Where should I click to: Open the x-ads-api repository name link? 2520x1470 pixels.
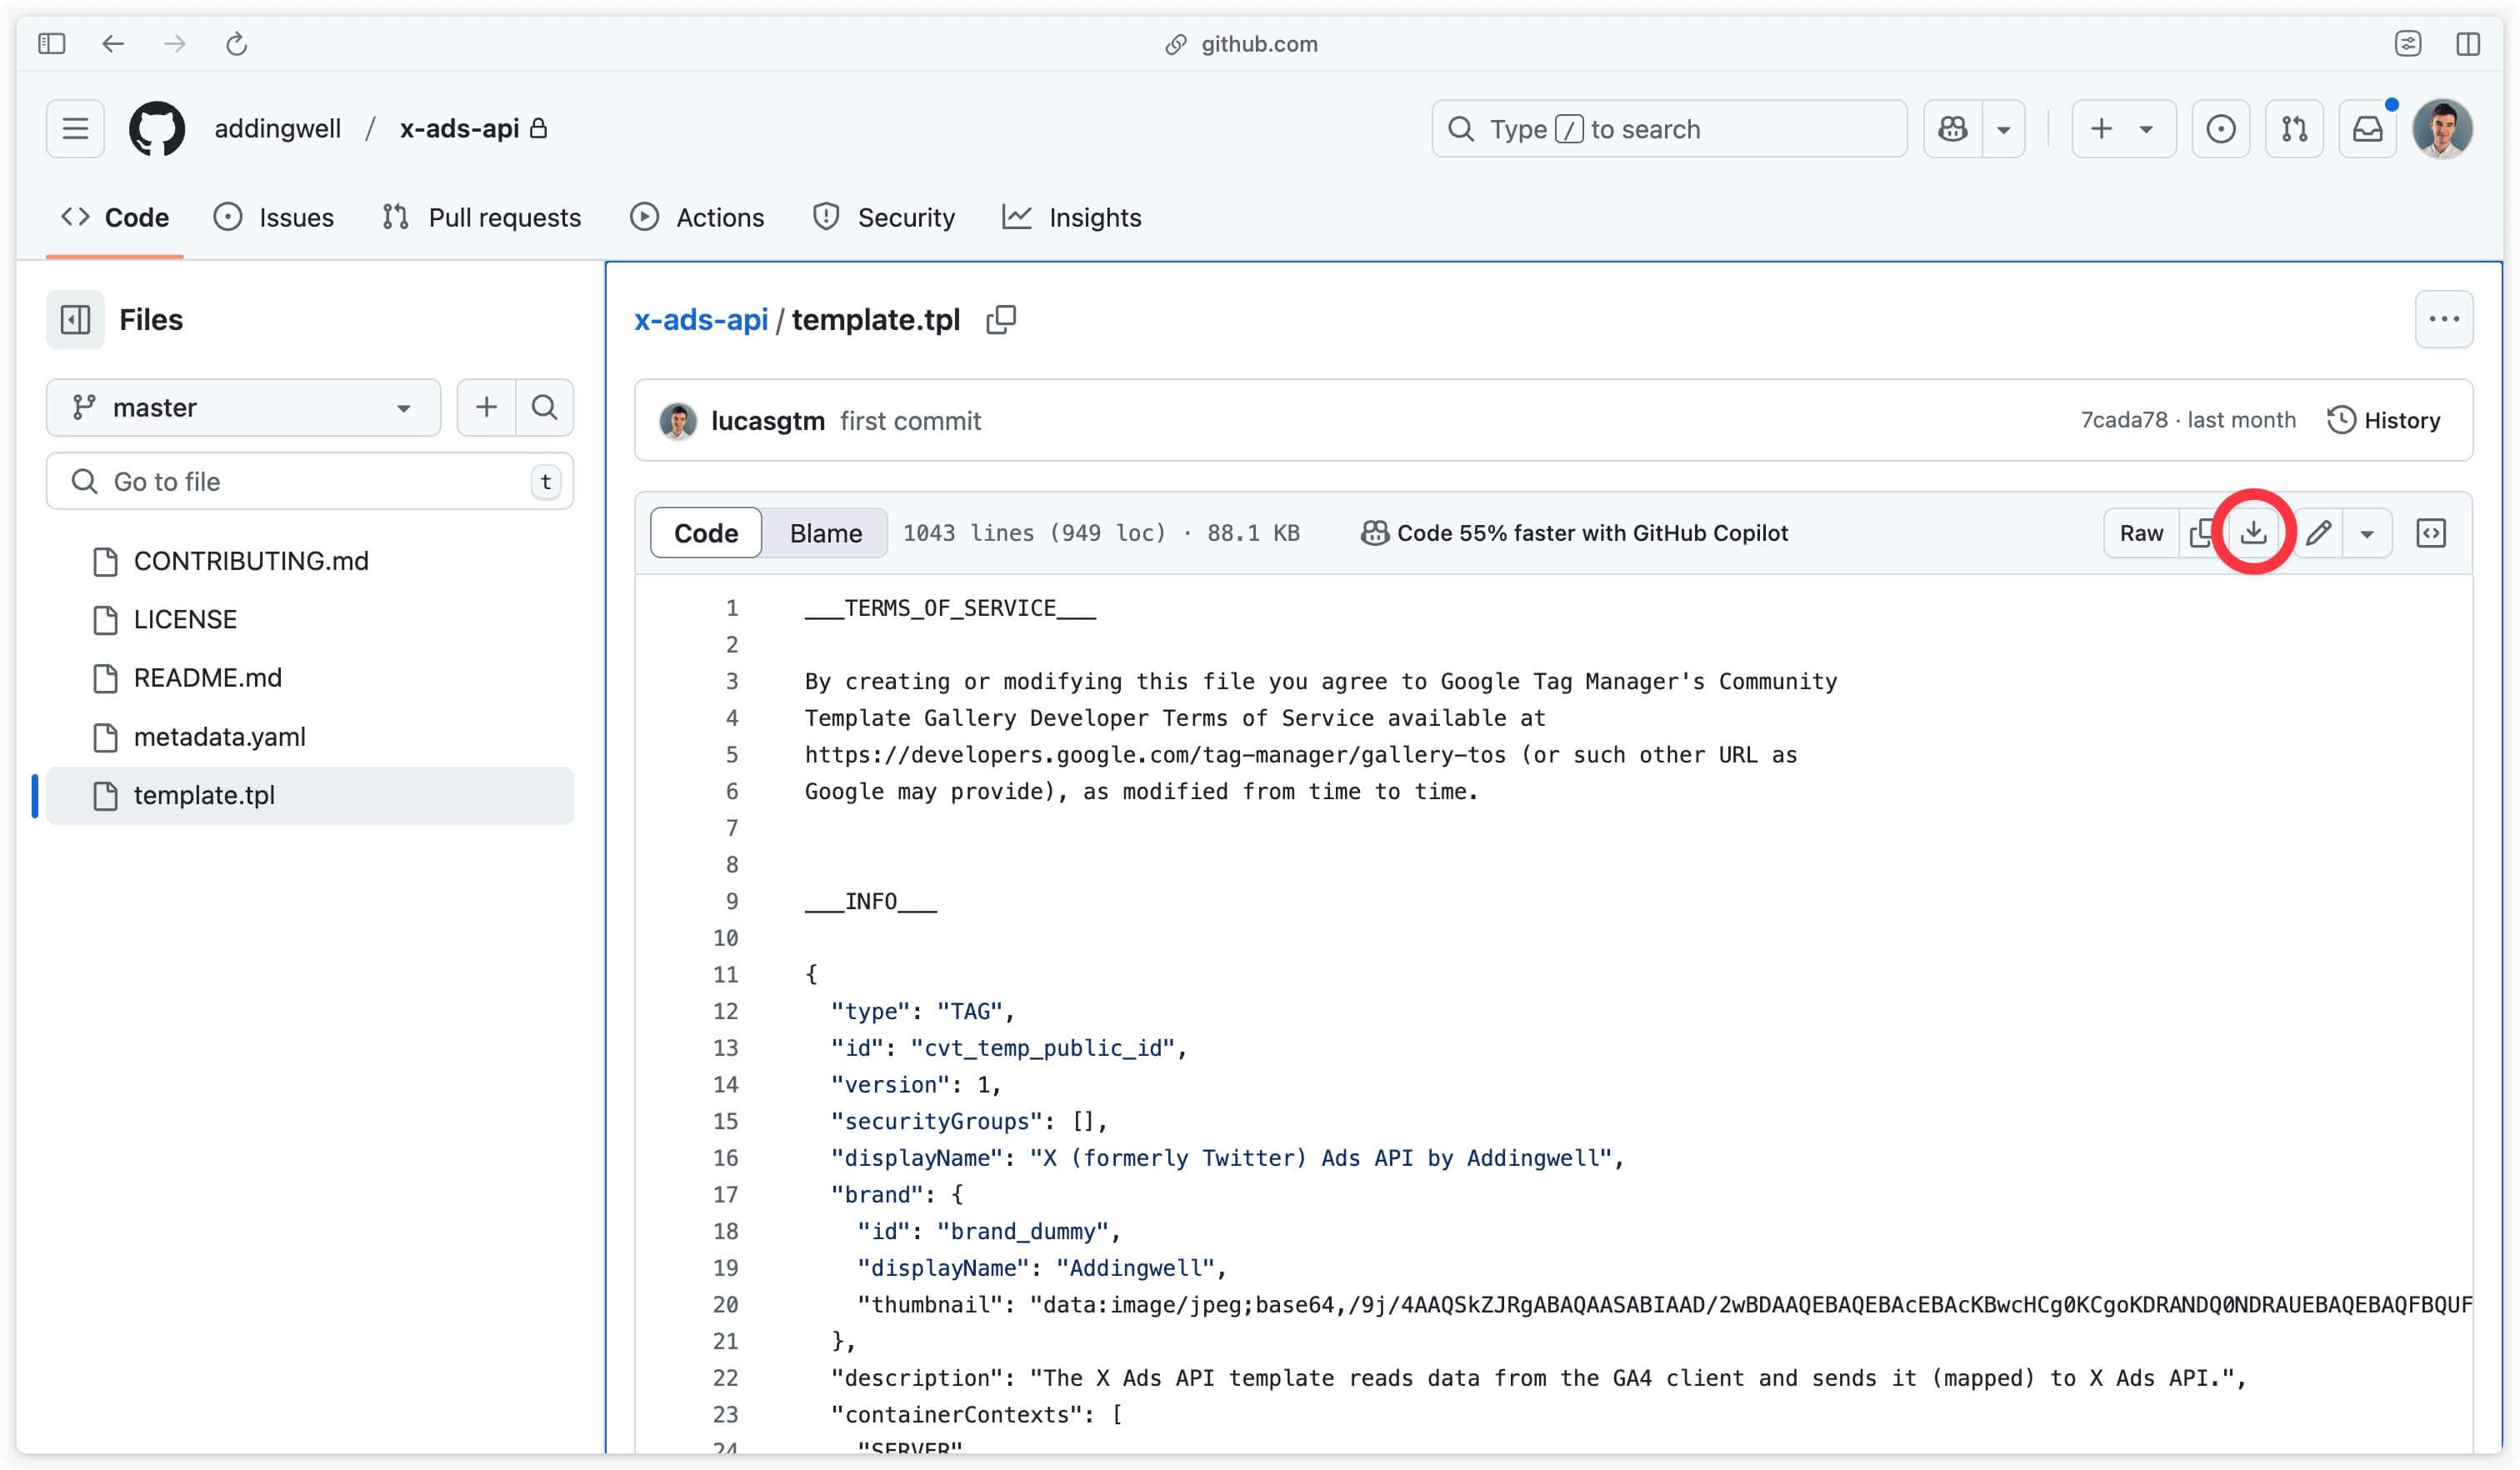[x=459, y=129]
